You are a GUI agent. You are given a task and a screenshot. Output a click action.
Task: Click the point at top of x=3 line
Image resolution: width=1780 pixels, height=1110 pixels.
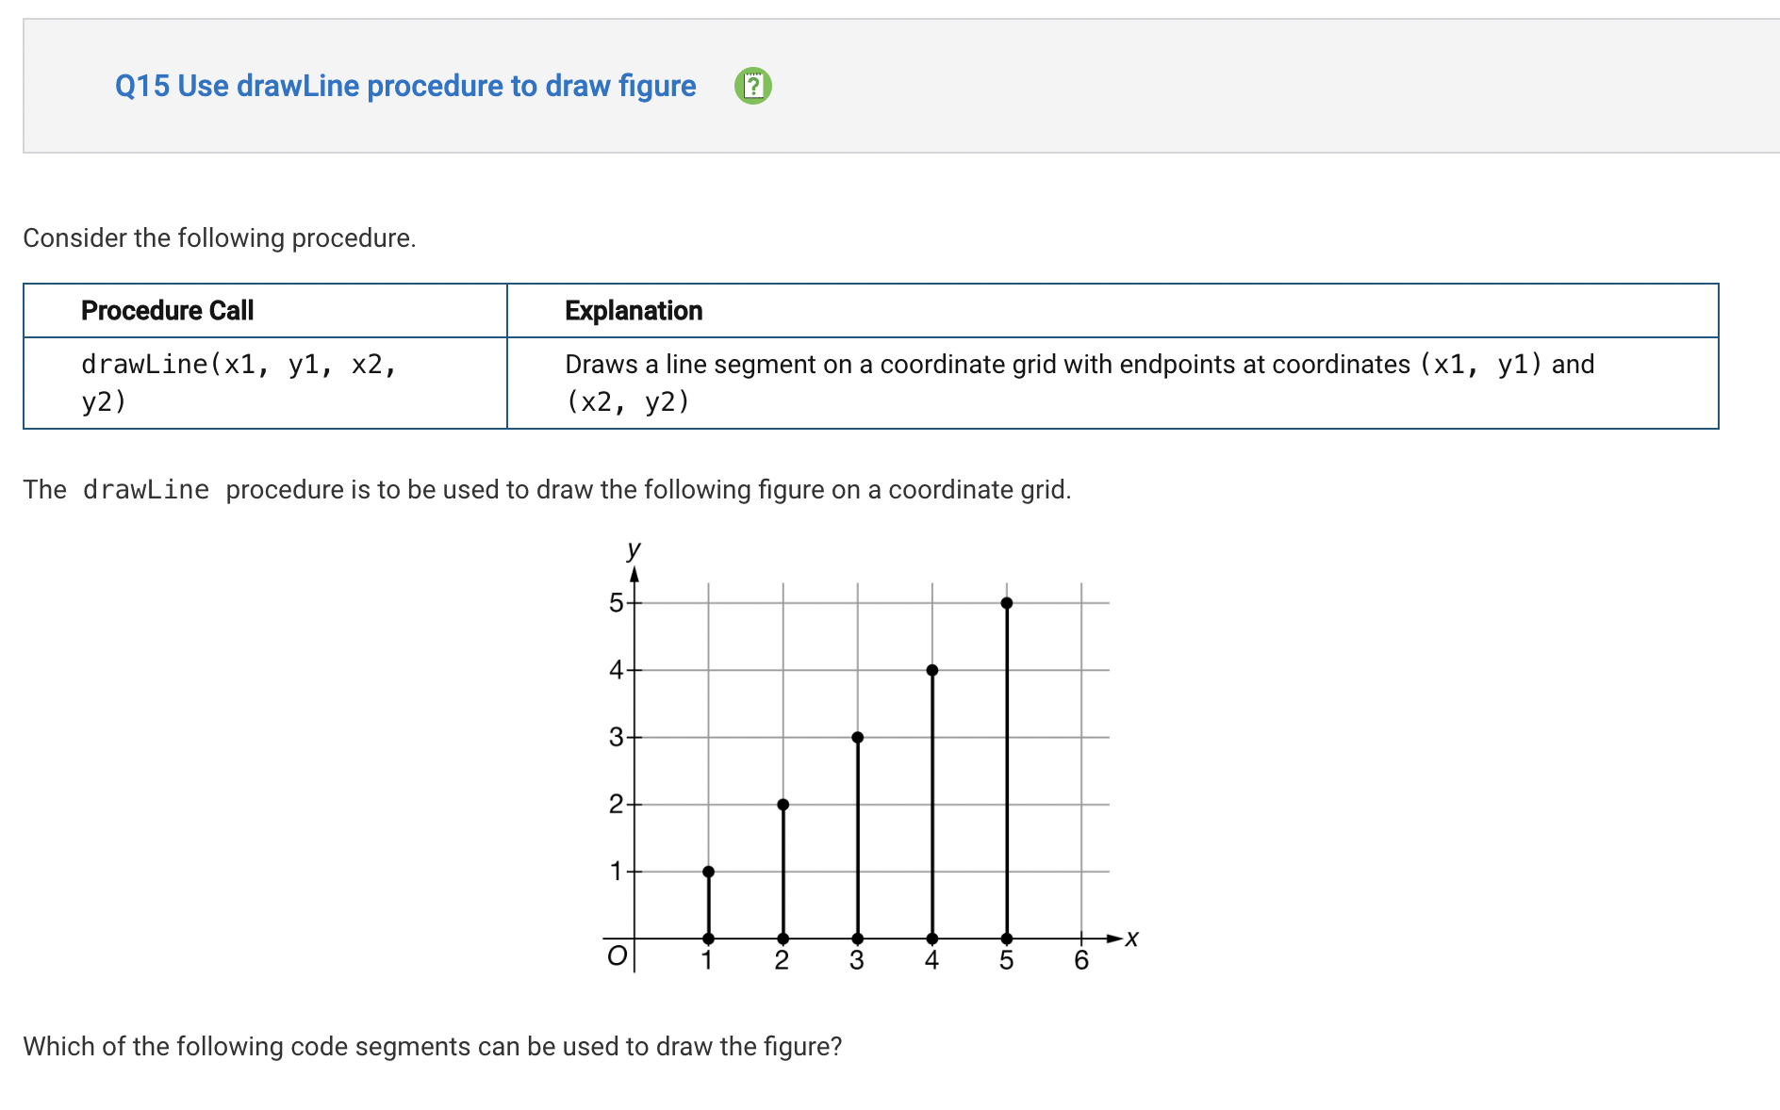pyautogui.click(x=857, y=737)
